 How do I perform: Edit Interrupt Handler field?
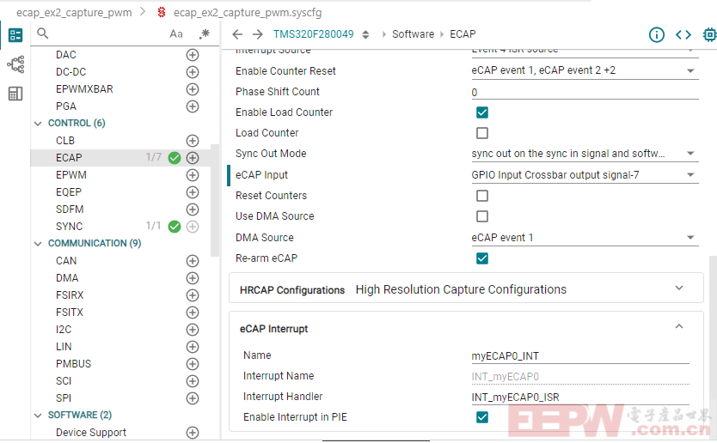point(580,397)
